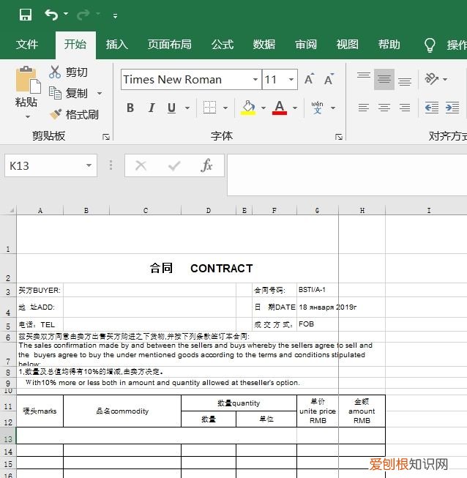Screen dimensions: 467x478
Task: Switch to the 帮助 ribbon tab
Action: click(x=389, y=45)
